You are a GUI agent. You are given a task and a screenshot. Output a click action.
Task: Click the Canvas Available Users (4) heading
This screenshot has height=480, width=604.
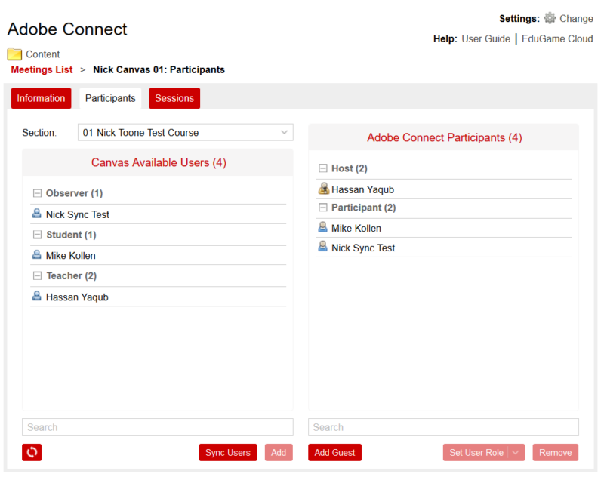[x=159, y=162]
